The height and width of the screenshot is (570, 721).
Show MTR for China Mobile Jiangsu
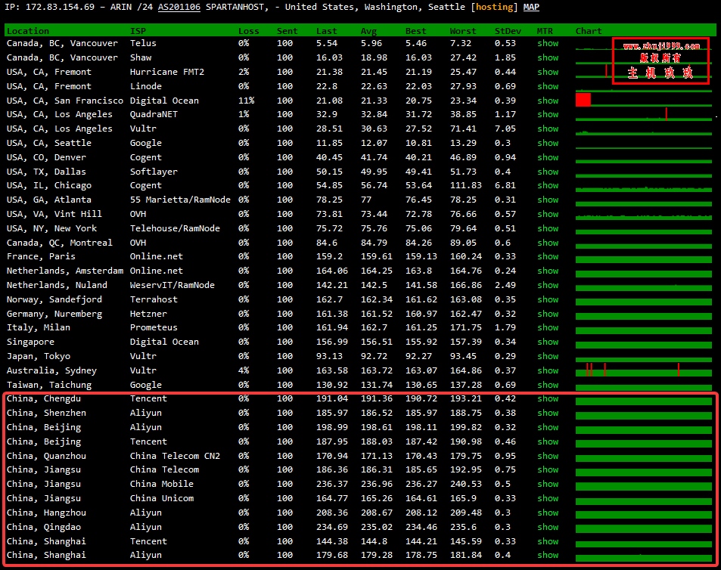[548, 484]
